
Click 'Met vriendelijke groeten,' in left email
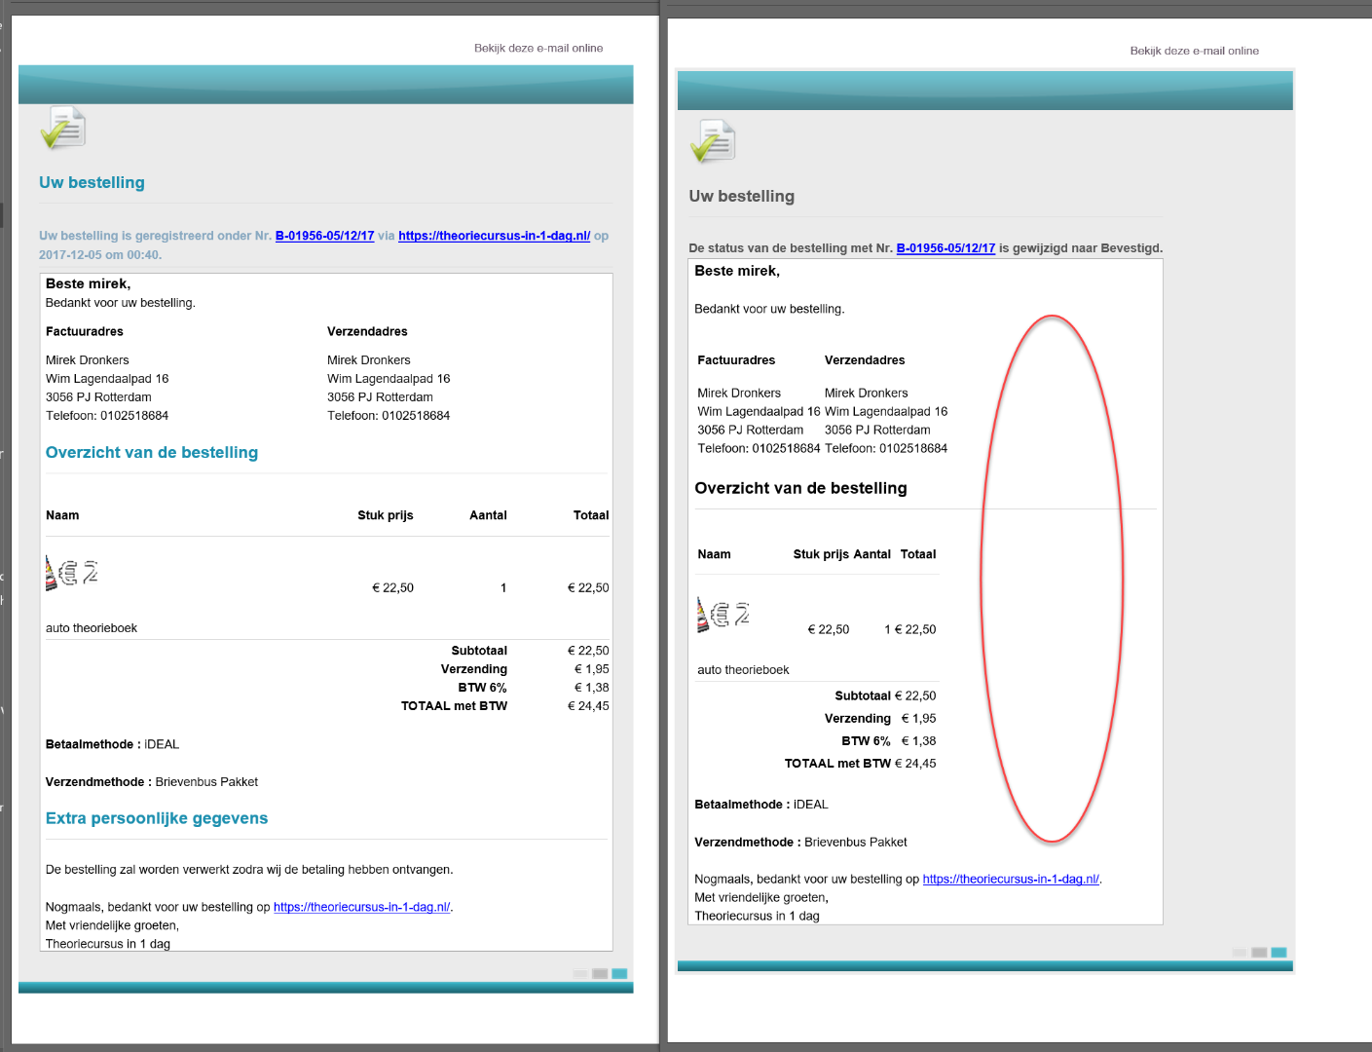[x=112, y=925]
